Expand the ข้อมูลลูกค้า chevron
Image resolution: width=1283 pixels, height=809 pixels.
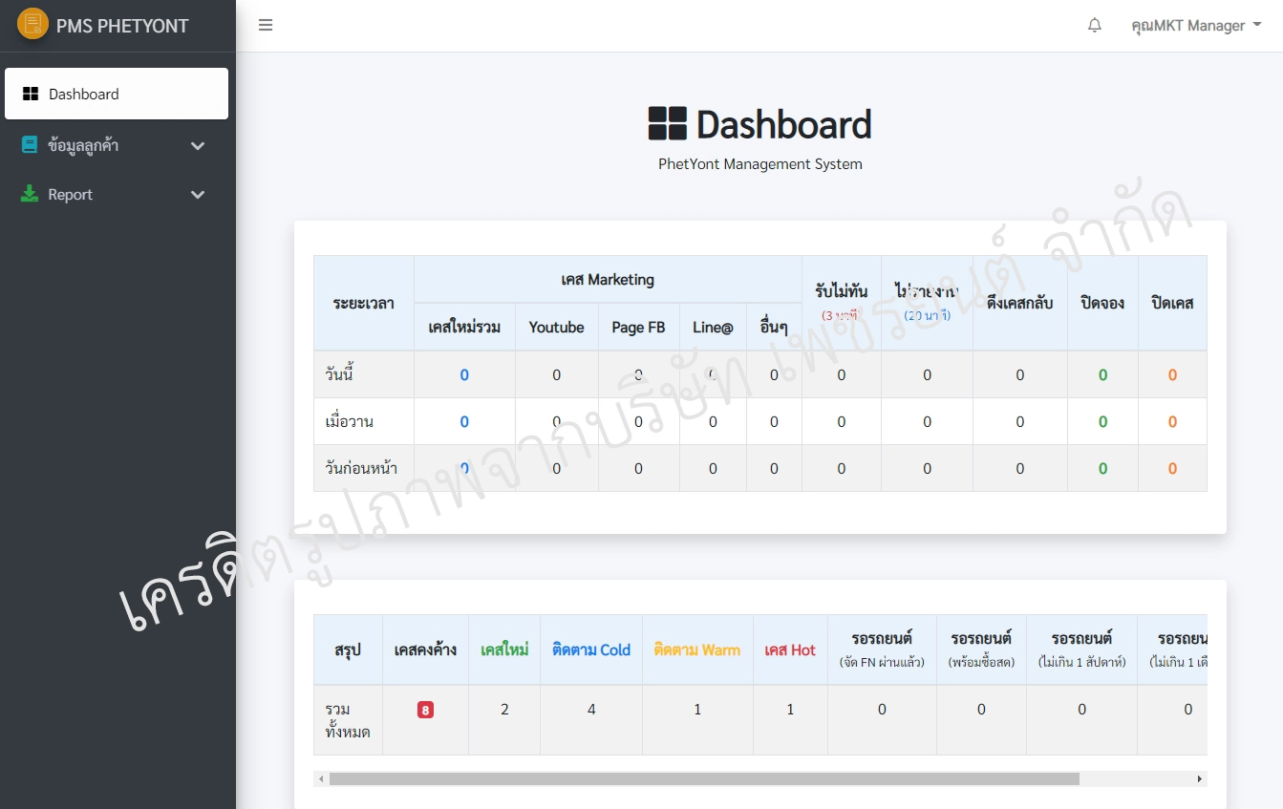(198, 146)
